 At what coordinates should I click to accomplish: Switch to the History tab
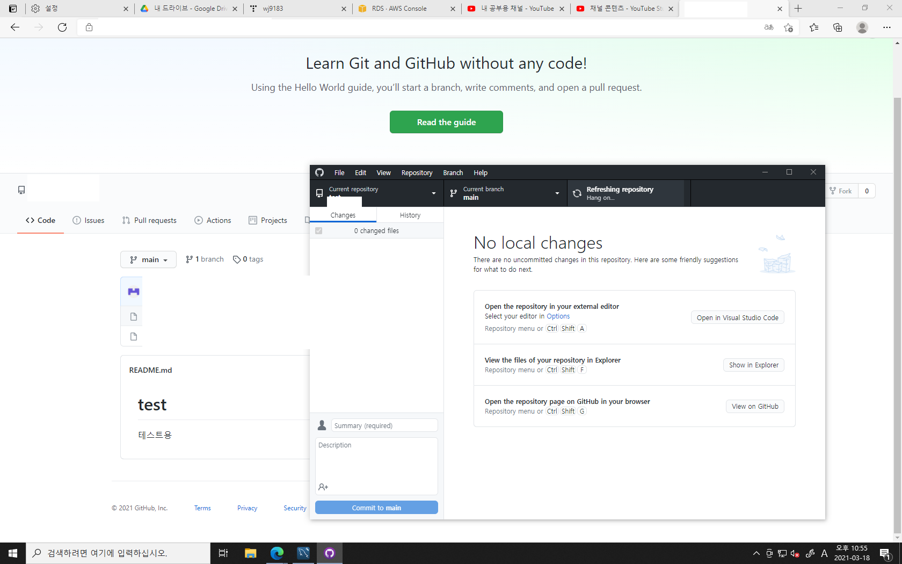click(410, 215)
